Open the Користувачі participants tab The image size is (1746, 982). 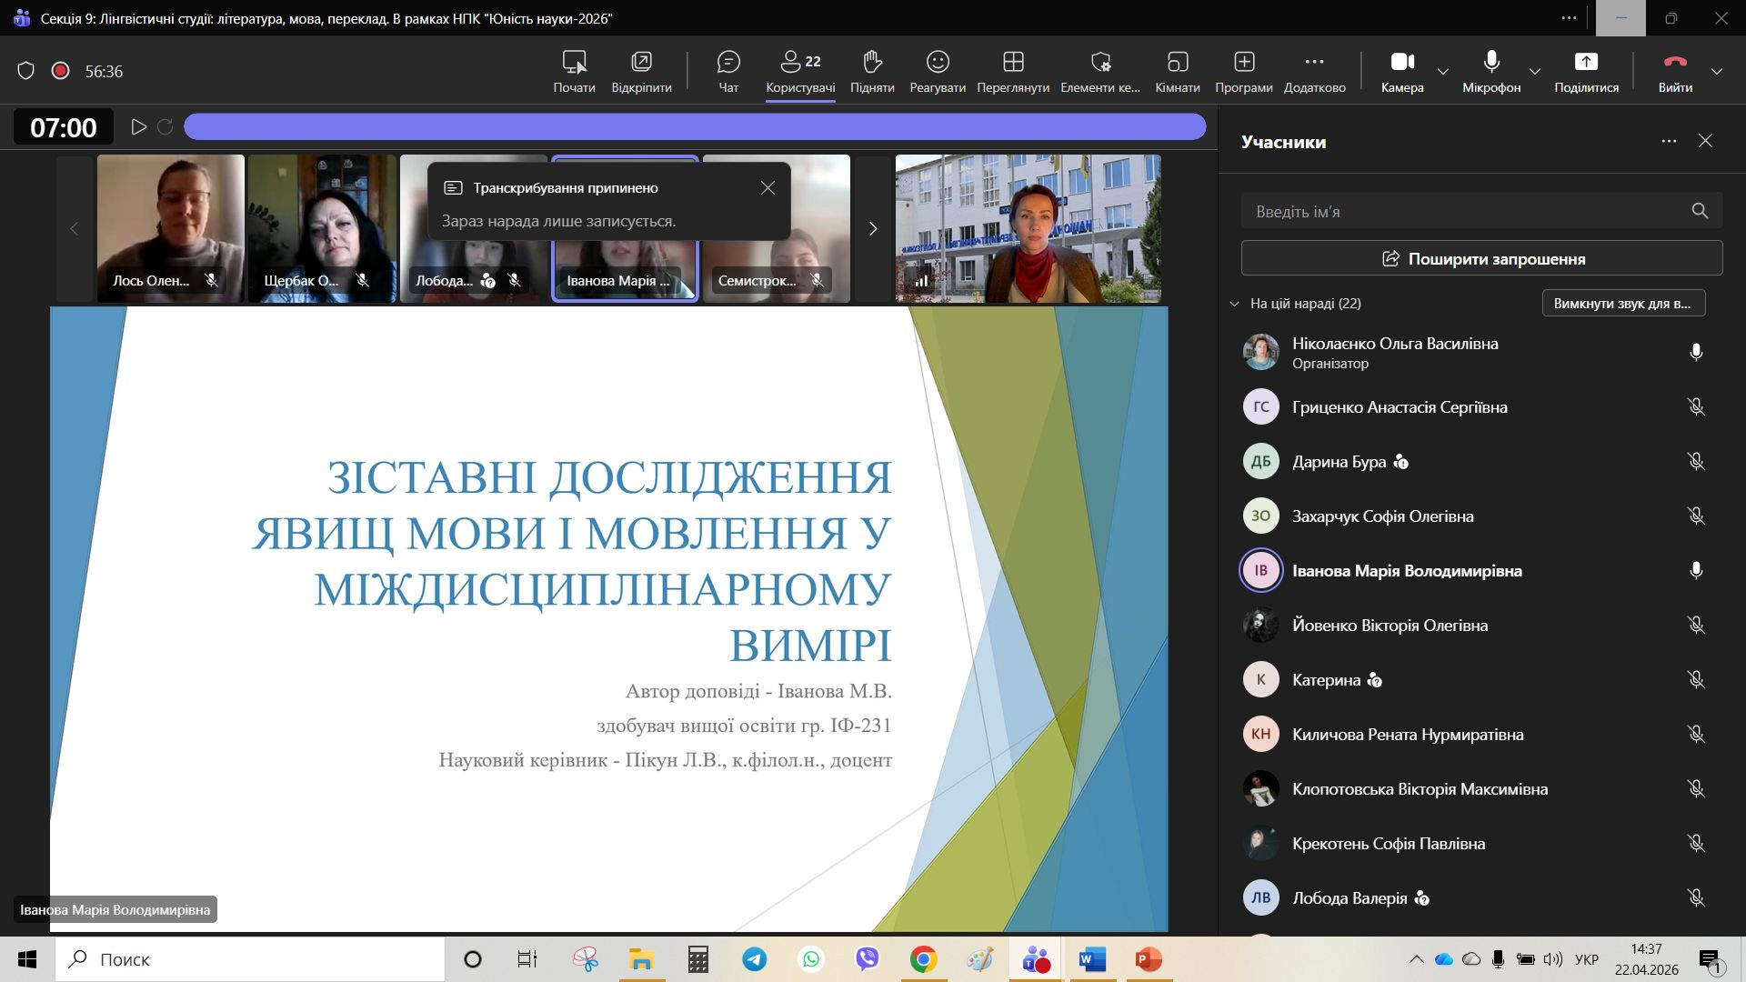pos(800,71)
